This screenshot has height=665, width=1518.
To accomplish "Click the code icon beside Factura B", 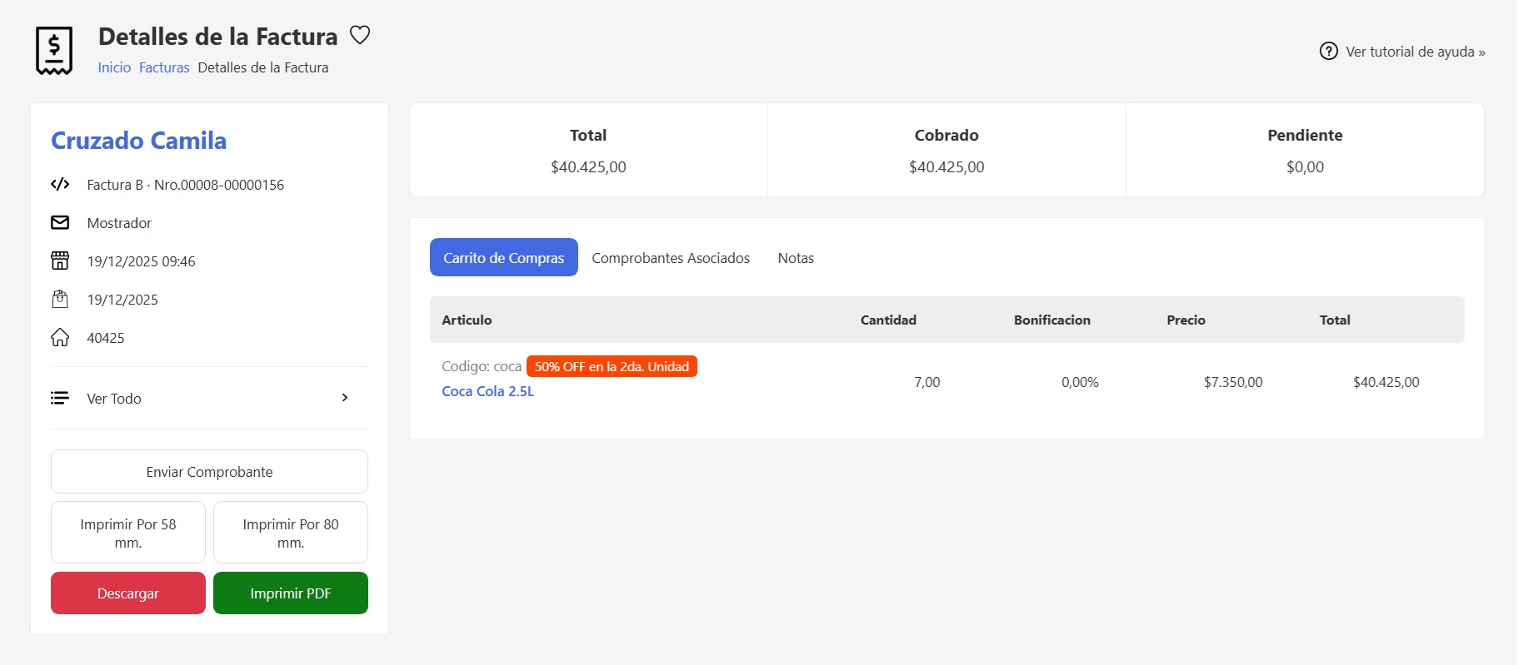I will [60, 185].
